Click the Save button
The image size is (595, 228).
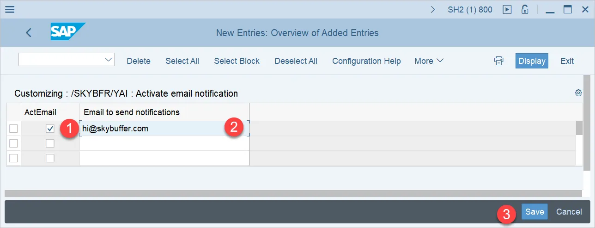pyautogui.click(x=534, y=212)
